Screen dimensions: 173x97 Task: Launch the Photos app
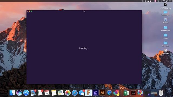(68, 93)
